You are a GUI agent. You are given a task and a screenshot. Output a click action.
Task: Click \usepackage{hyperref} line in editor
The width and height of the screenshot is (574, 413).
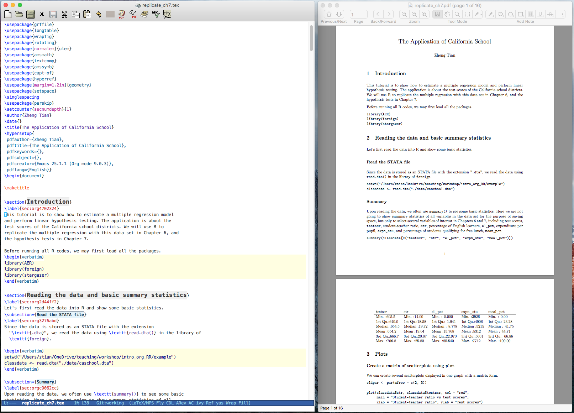click(30, 79)
